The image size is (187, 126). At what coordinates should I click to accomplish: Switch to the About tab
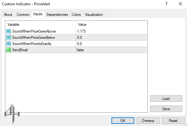8,15
